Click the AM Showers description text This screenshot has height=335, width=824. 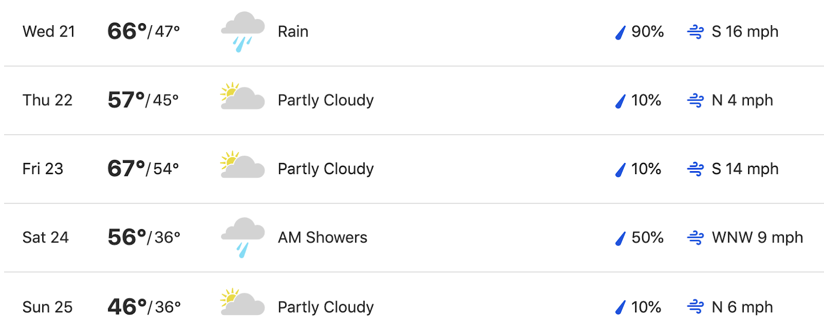click(322, 237)
